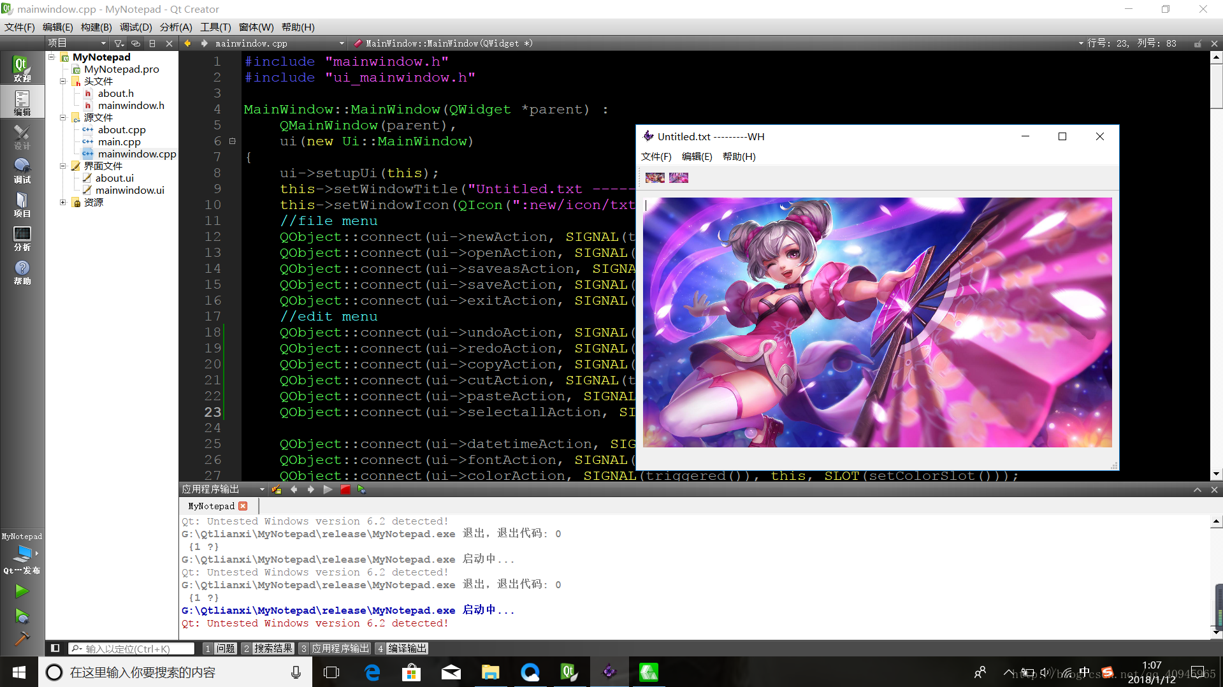Click the second toolbar icon in the Untitled.txt window
The height and width of the screenshot is (687, 1223).
pos(679,178)
